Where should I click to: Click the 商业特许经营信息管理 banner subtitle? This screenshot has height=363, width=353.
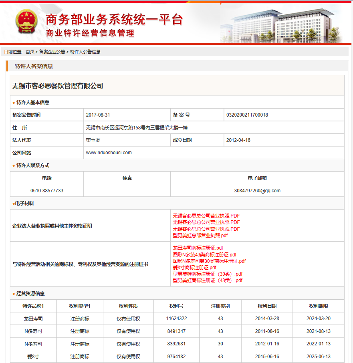pos(90,33)
